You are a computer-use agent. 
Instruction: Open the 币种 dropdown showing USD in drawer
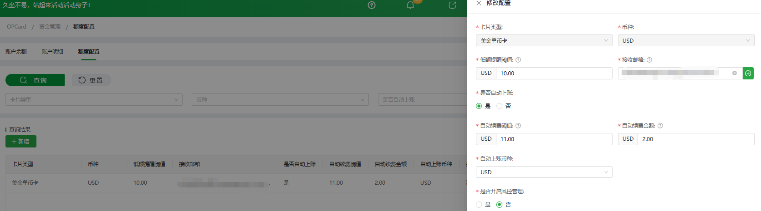coord(686,40)
